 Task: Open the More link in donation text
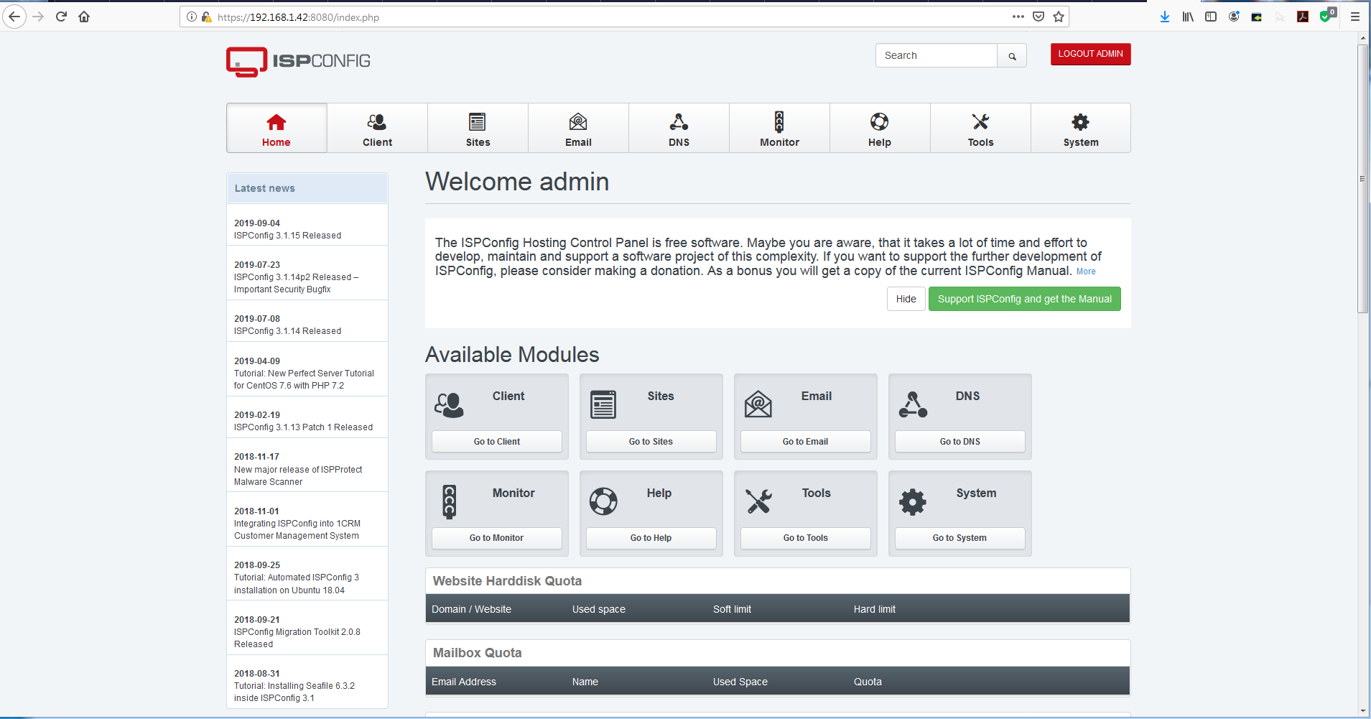click(1086, 272)
